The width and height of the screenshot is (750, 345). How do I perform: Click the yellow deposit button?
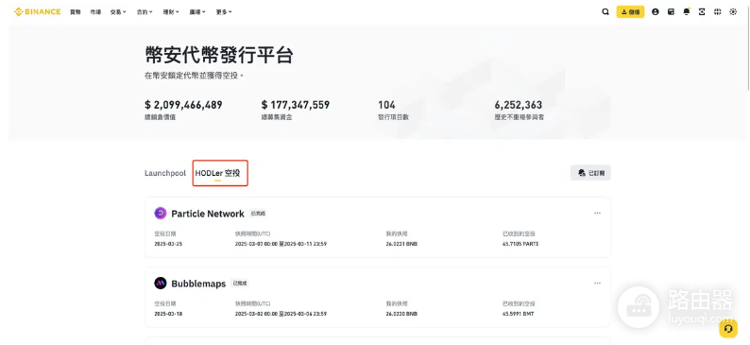[630, 12]
